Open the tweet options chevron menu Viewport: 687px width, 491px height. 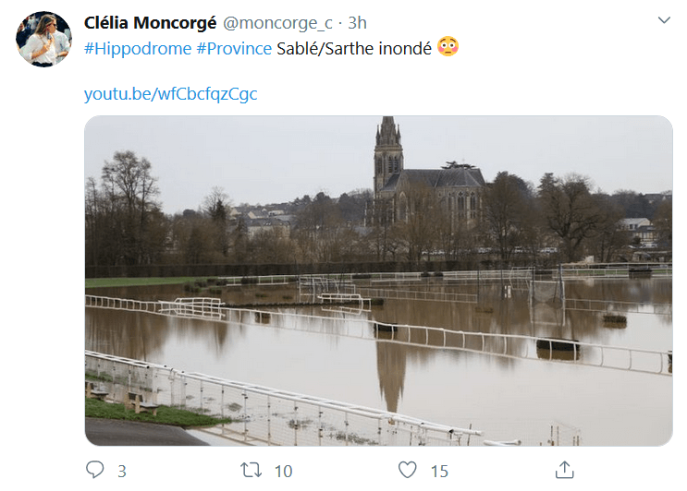click(664, 20)
